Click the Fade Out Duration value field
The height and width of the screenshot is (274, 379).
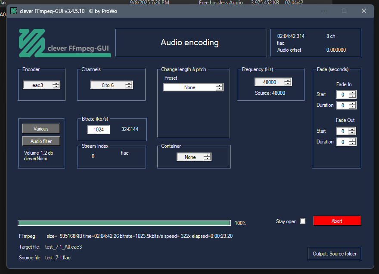click(342, 142)
